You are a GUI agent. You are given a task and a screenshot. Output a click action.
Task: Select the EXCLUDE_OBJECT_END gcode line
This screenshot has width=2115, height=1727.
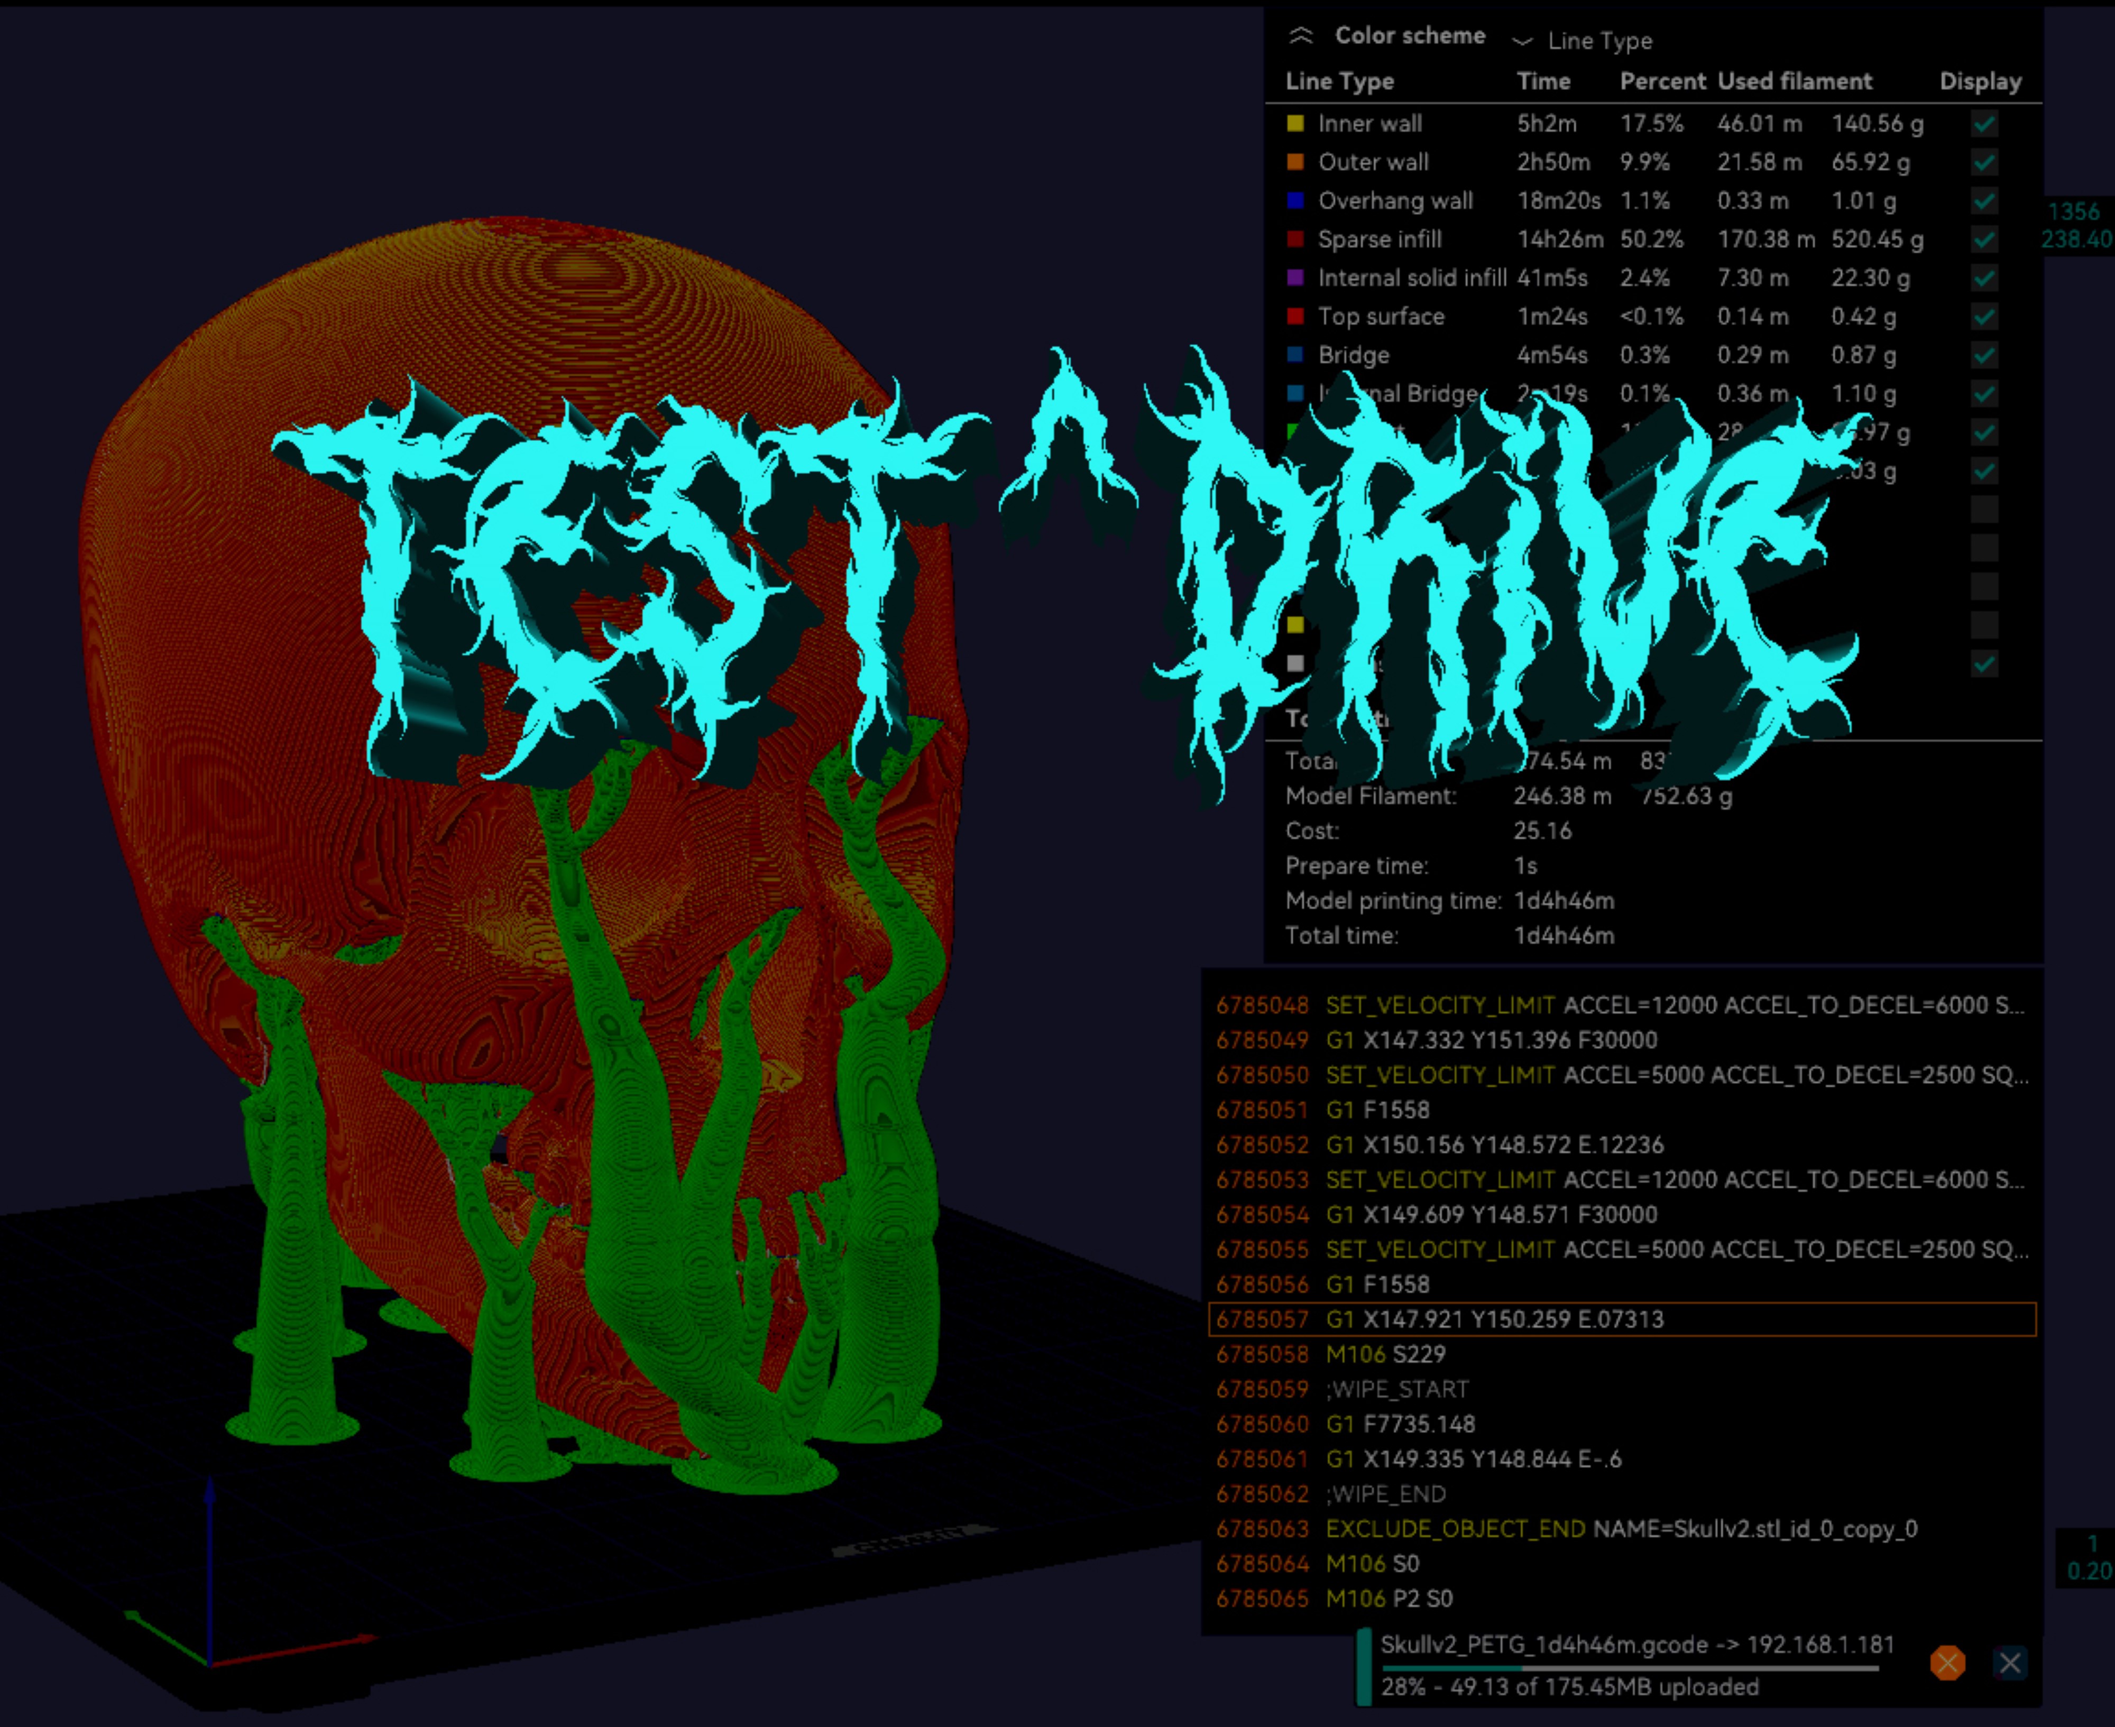[x=1622, y=1529]
